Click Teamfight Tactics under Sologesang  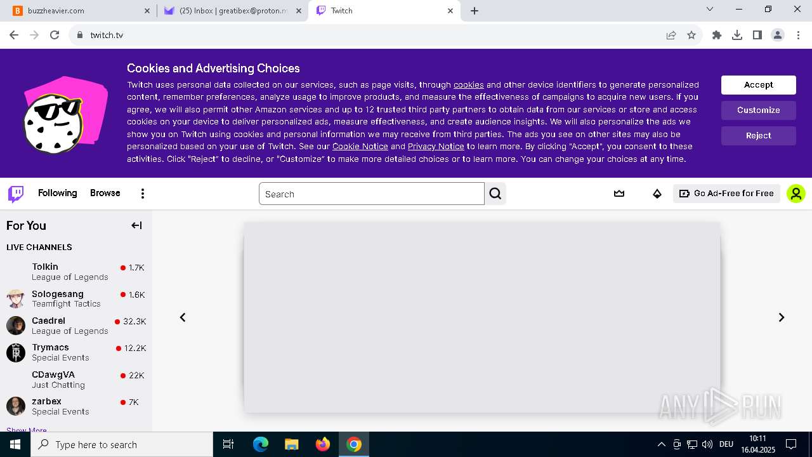click(66, 304)
